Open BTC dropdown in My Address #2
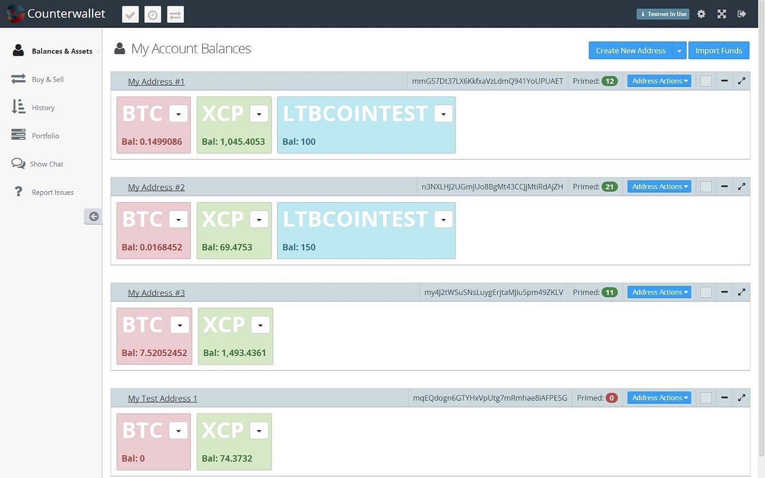 (178, 219)
